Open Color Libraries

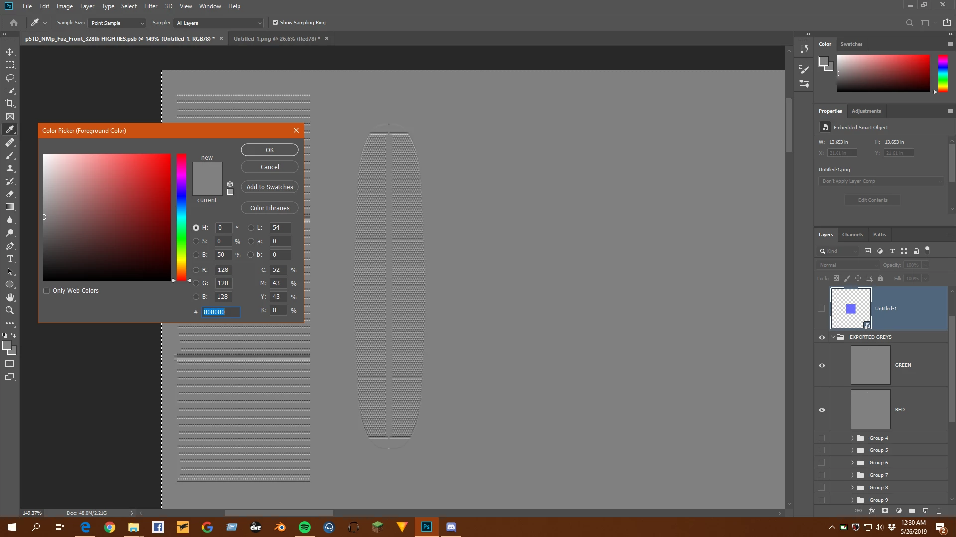(x=270, y=208)
